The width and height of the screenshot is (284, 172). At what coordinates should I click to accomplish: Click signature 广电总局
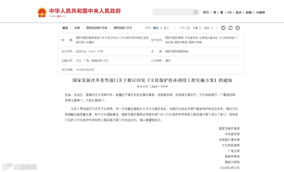click(234, 151)
